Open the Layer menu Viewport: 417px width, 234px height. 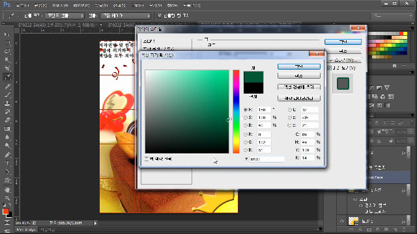tap(81, 5)
